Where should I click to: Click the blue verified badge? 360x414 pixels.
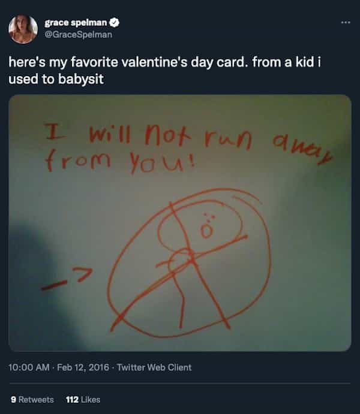click(x=114, y=23)
